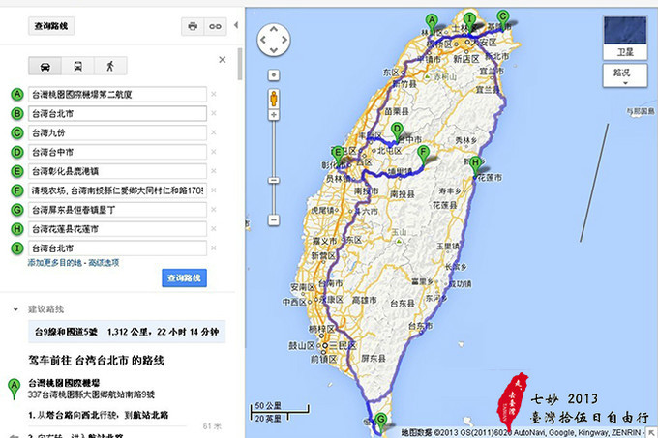Click the green H marker beside the 台湾花莲县花莲市 field
Screen dimensions: 658x438
(17, 229)
